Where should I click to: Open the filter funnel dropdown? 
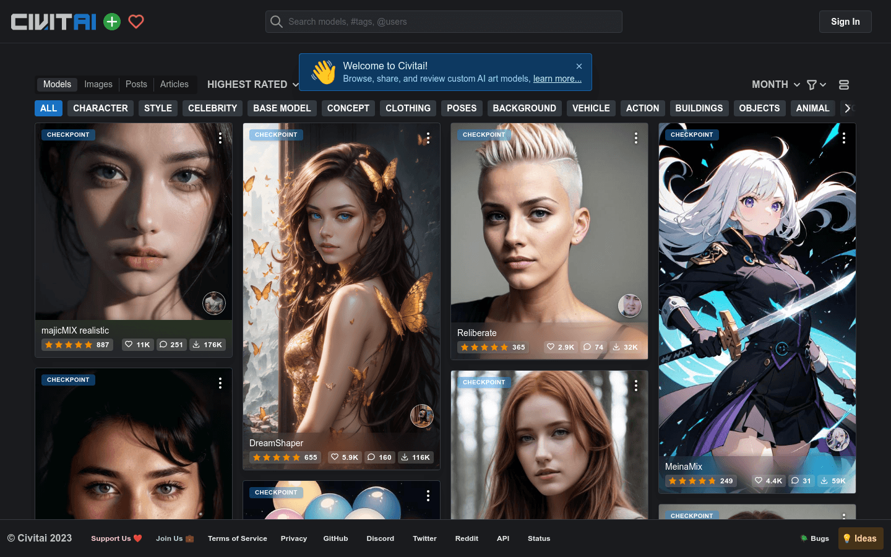pyautogui.click(x=816, y=85)
